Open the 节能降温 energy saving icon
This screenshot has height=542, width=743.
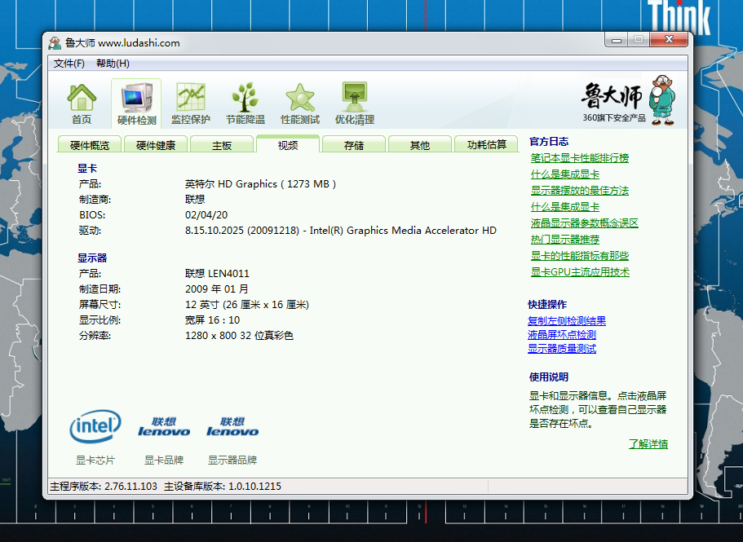click(x=245, y=104)
